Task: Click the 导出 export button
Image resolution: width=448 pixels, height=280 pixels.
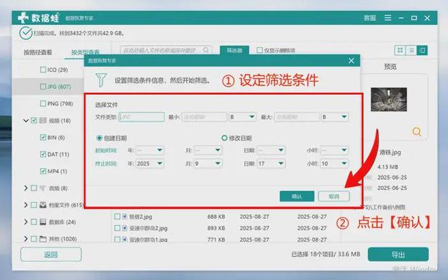Action: point(398,254)
